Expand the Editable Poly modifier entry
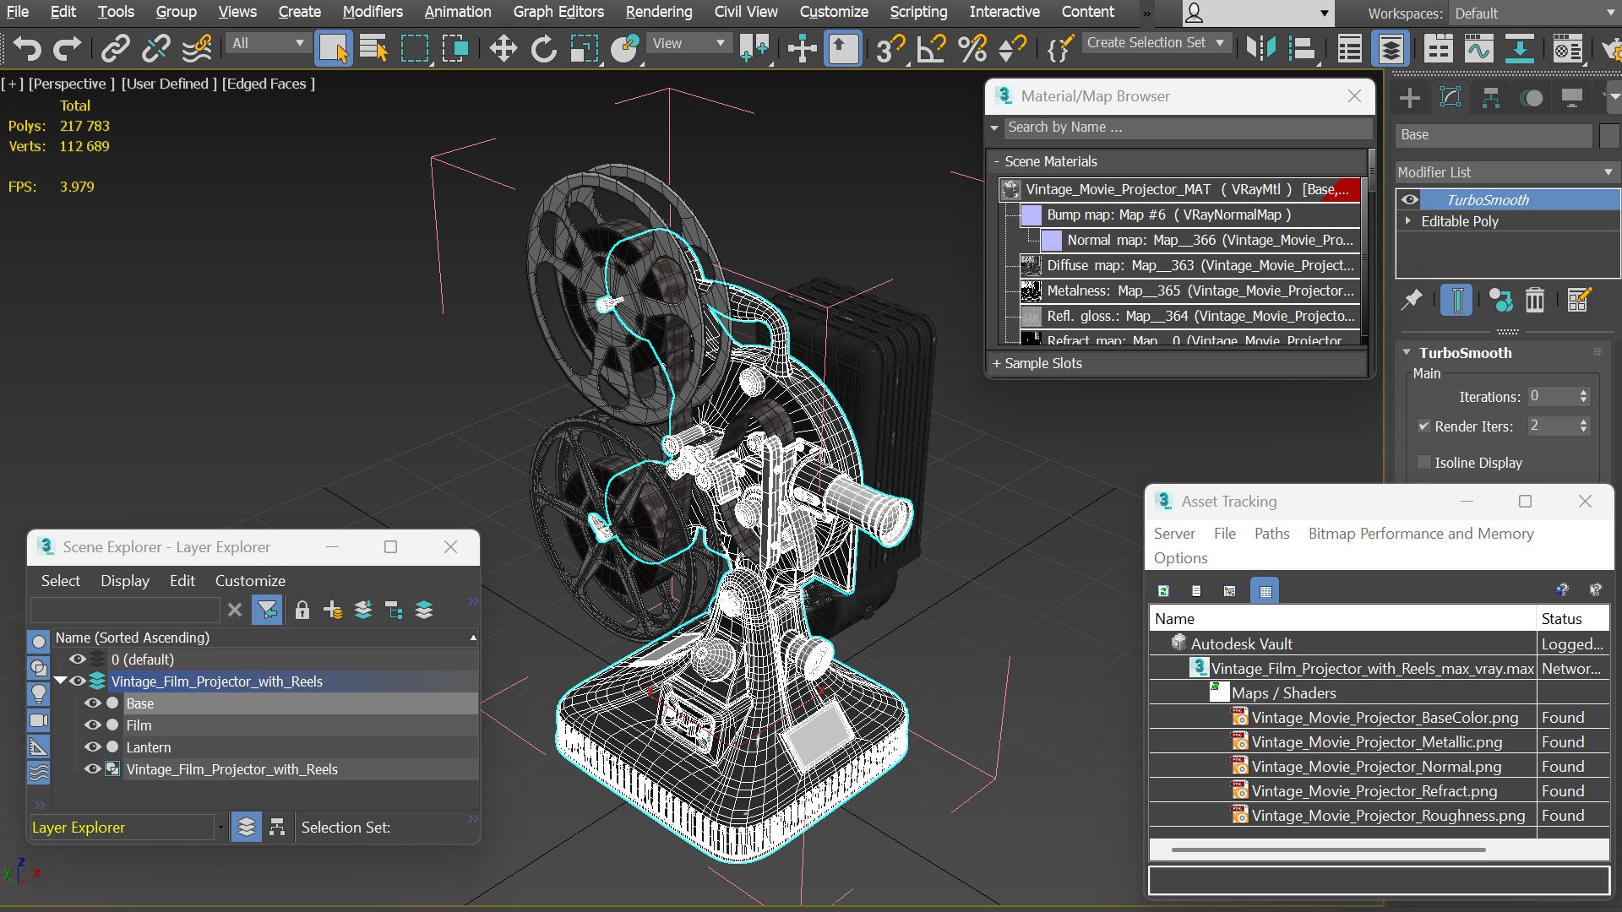The image size is (1622, 912). 1408,220
